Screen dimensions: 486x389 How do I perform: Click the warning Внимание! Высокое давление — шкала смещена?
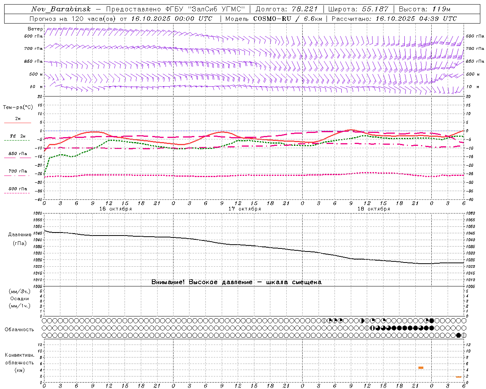pos(237,282)
